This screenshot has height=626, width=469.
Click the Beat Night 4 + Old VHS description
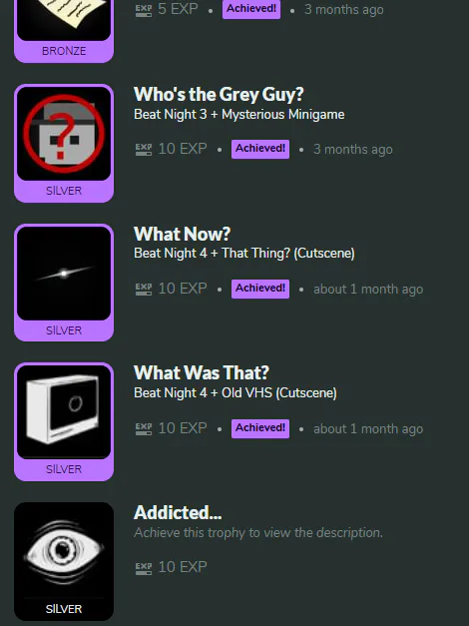tap(235, 392)
